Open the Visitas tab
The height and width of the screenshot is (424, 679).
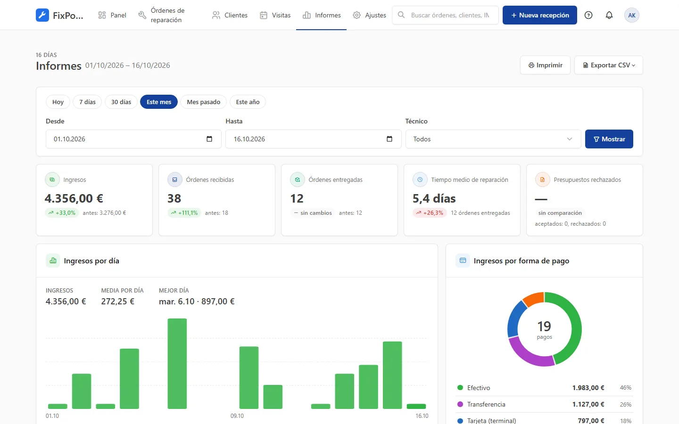point(275,15)
